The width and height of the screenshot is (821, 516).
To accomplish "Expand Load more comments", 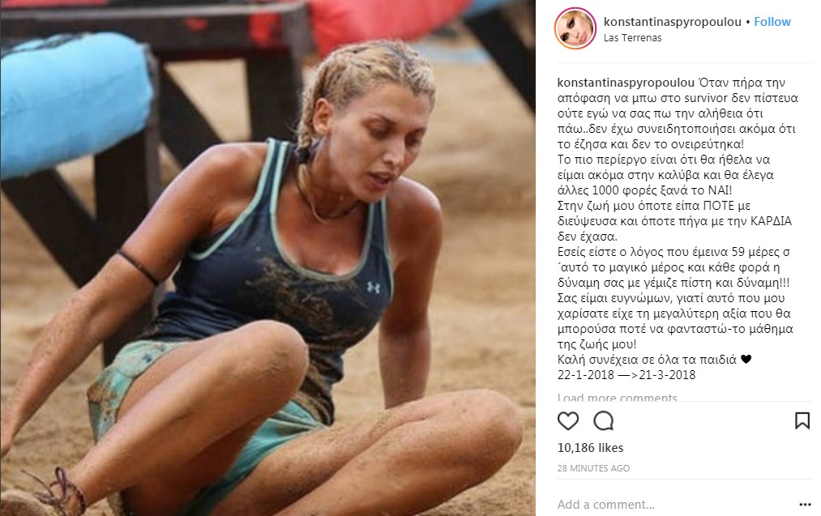I will click(x=618, y=397).
